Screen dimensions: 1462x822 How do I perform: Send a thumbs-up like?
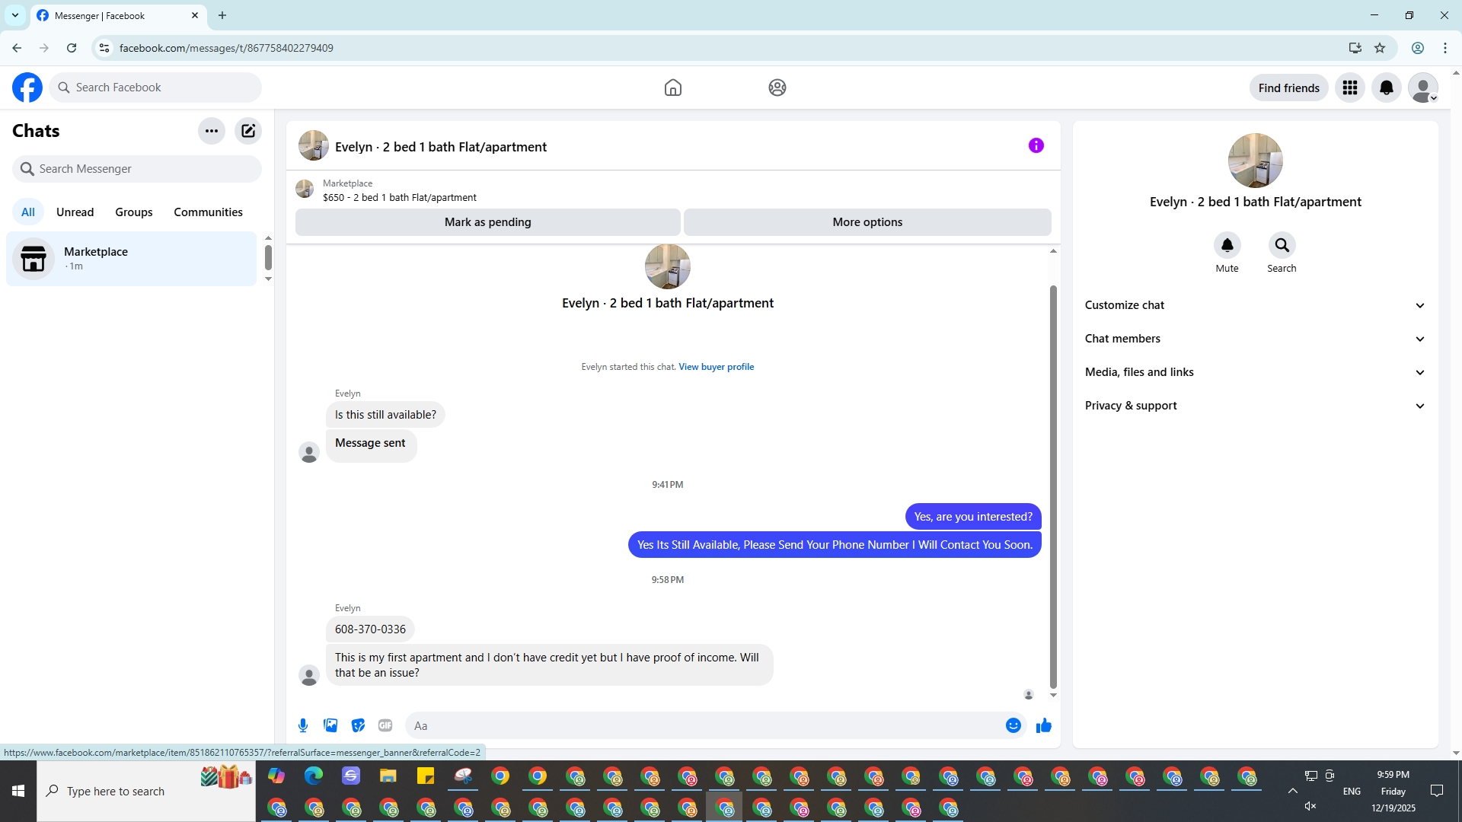[x=1043, y=725]
